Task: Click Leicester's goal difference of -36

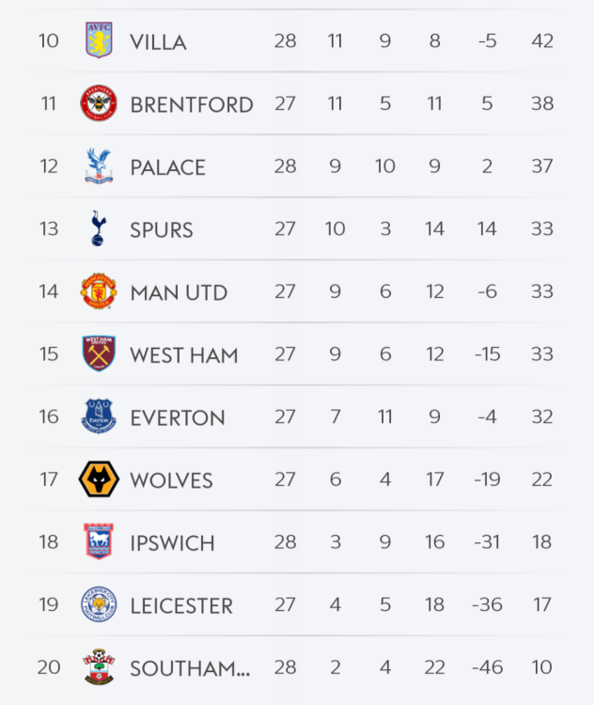Action: 487,605
